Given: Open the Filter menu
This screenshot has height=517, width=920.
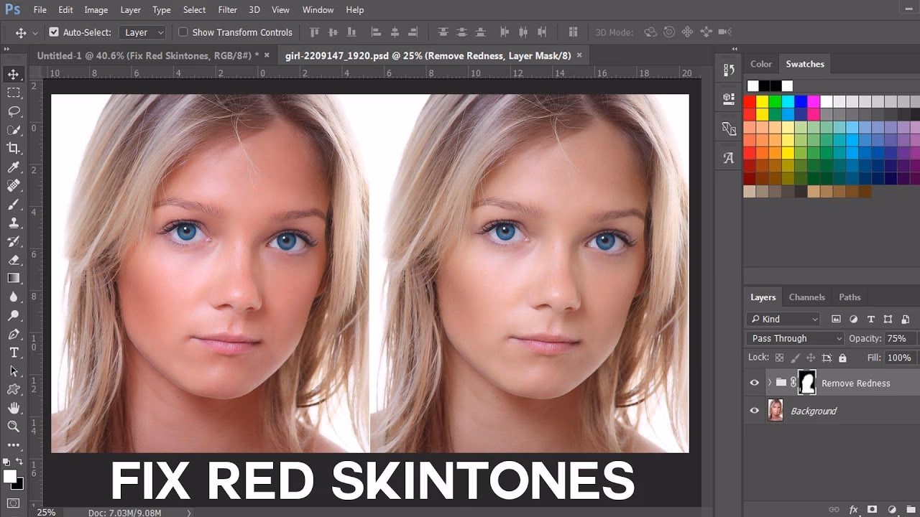Looking at the screenshot, I should pos(227,9).
